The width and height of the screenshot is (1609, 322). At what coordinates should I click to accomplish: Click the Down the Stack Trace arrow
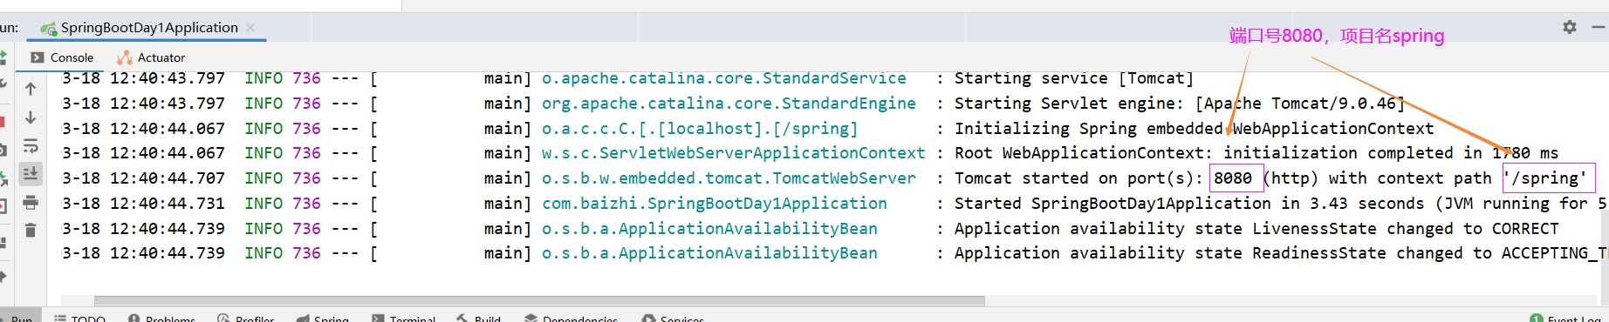point(31,117)
